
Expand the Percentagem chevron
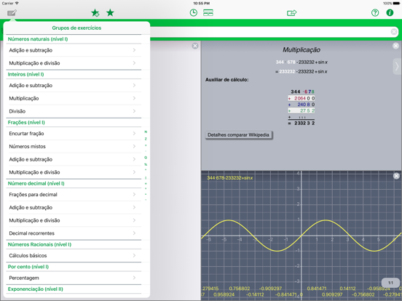(x=134, y=278)
